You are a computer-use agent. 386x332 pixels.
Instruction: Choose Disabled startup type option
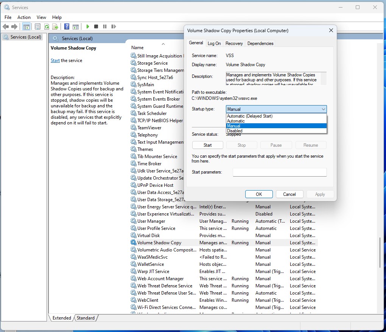tap(276, 130)
